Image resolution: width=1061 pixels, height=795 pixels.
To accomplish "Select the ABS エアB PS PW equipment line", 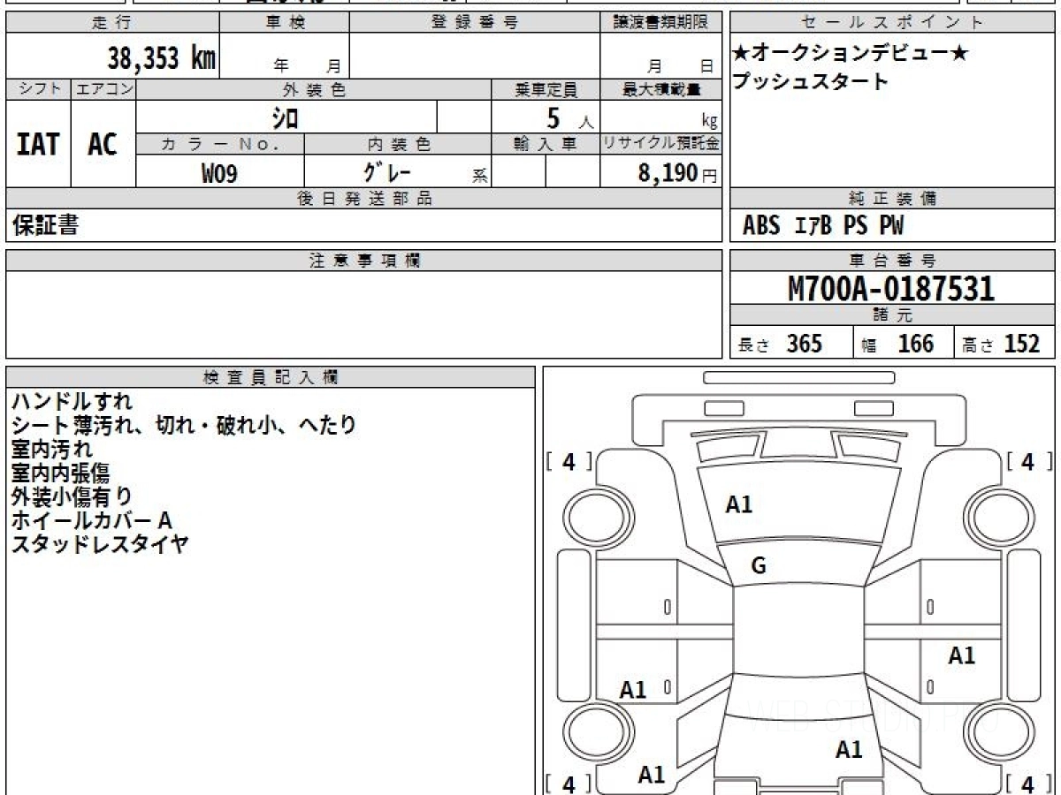I will point(823,226).
